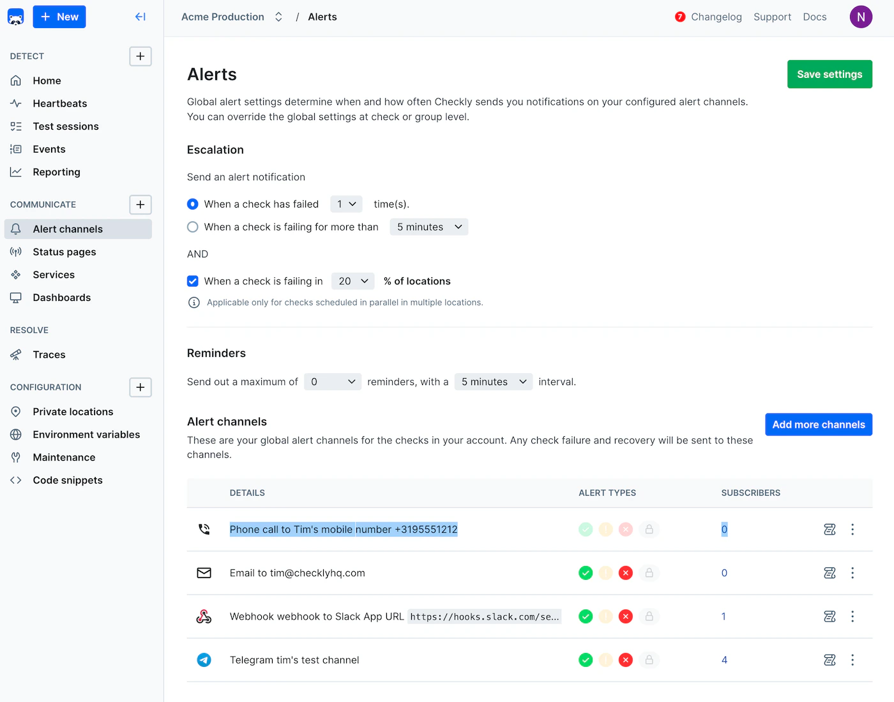Click the email envelope icon for tim@checklyhq.com
Viewport: 894px width, 702px height.
click(204, 573)
